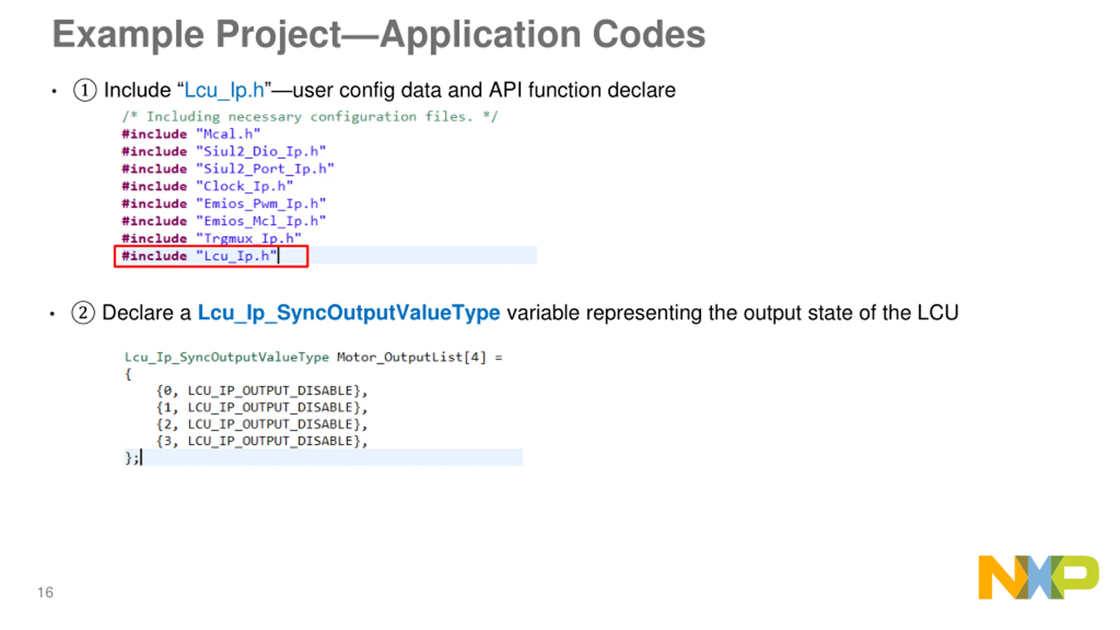Image resolution: width=1120 pixels, height=630 pixels.
Task: Click the slide title 'Example Project—Application Codes'
Action: [x=379, y=35]
